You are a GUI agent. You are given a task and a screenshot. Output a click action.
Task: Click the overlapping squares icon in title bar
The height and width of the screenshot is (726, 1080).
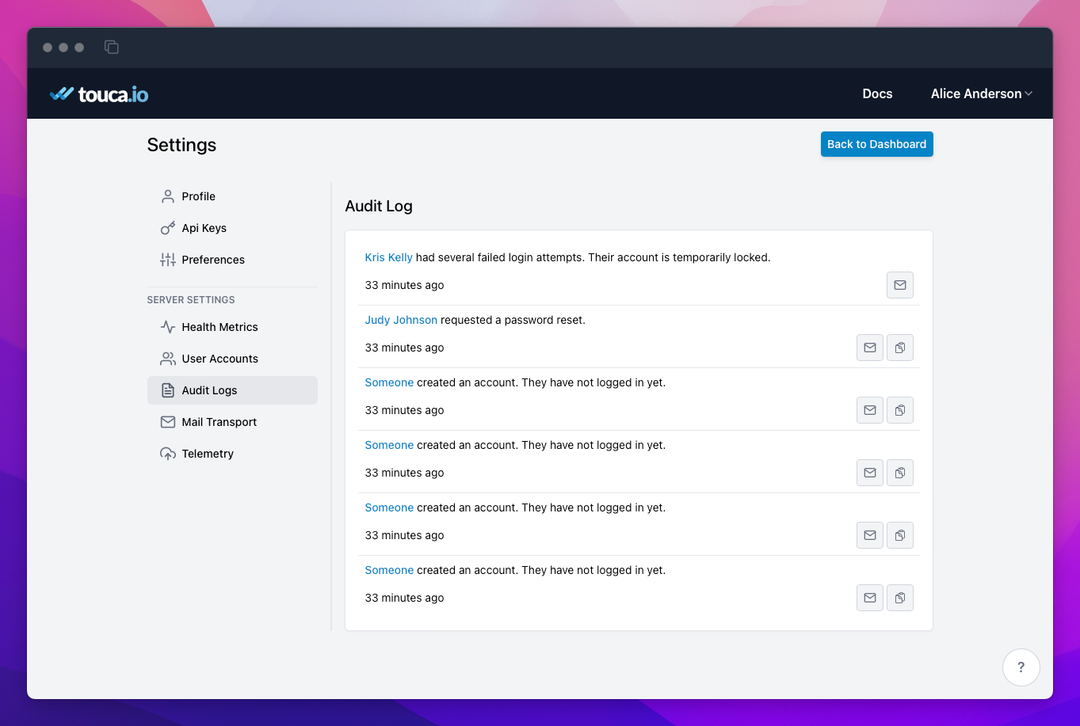pyautogui.click(x=112, y=48)
